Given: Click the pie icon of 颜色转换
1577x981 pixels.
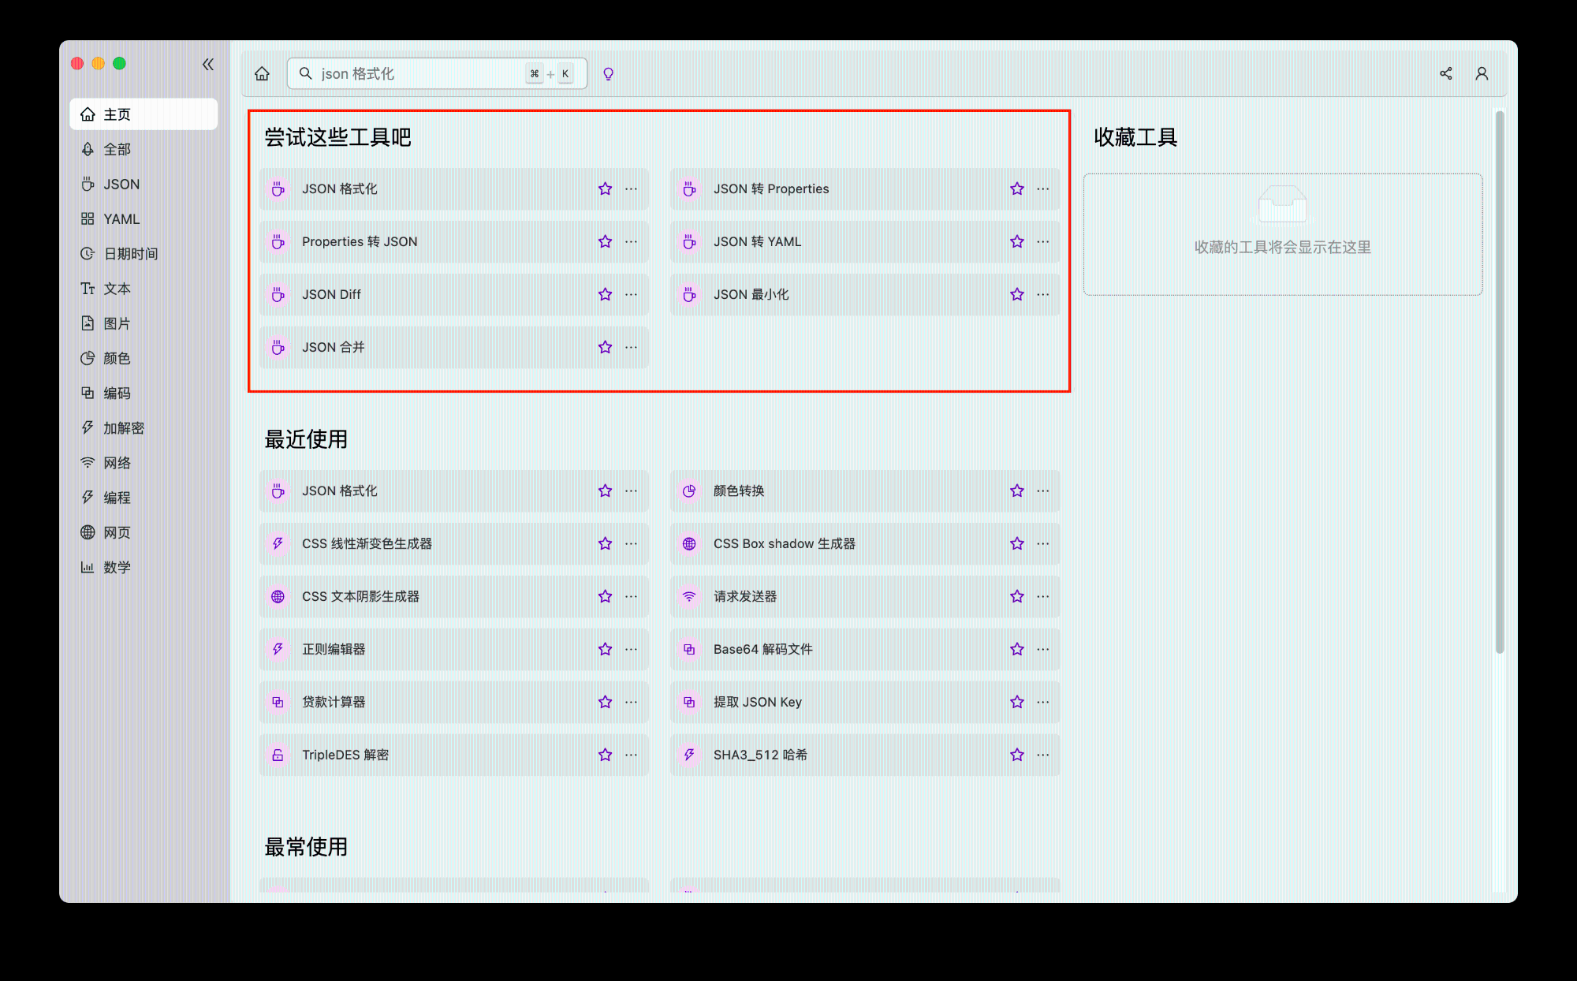Looking at the screenshot, I should [689, 490].
